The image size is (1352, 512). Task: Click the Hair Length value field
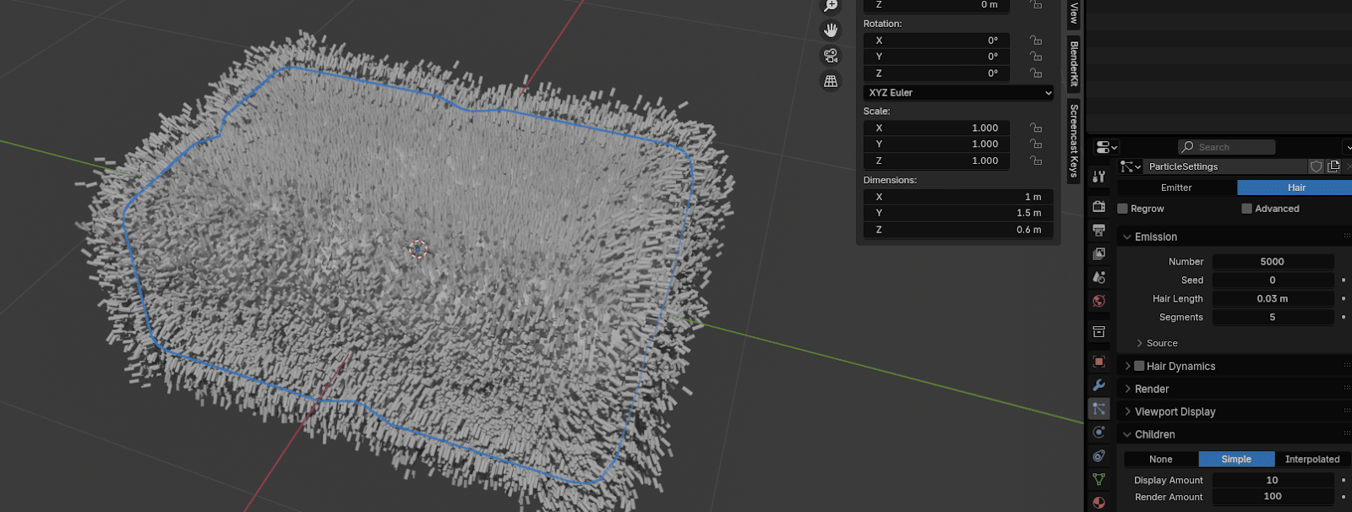(x=1272, y=298)
